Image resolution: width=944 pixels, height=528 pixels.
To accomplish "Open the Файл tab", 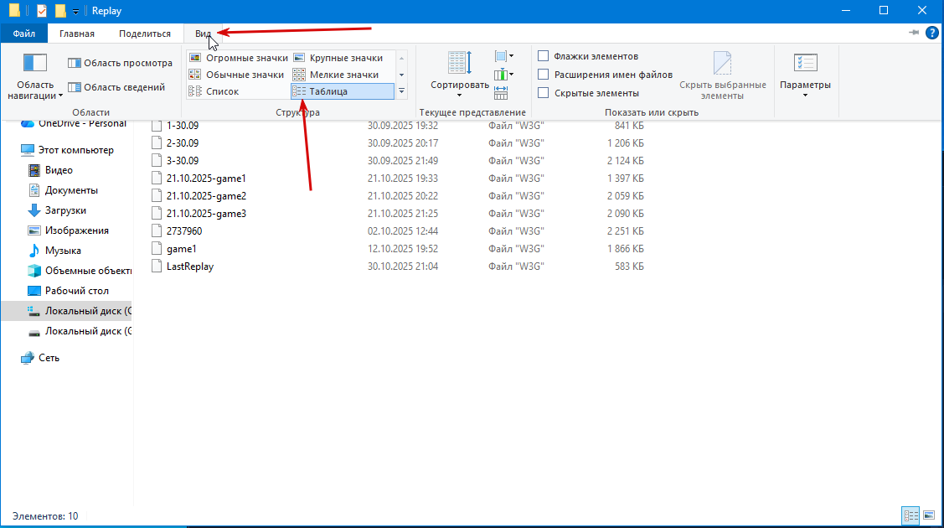I will pyautogui.click(x=24, y=34).
